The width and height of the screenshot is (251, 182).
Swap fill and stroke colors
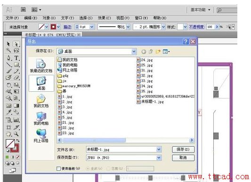(17, 141)
